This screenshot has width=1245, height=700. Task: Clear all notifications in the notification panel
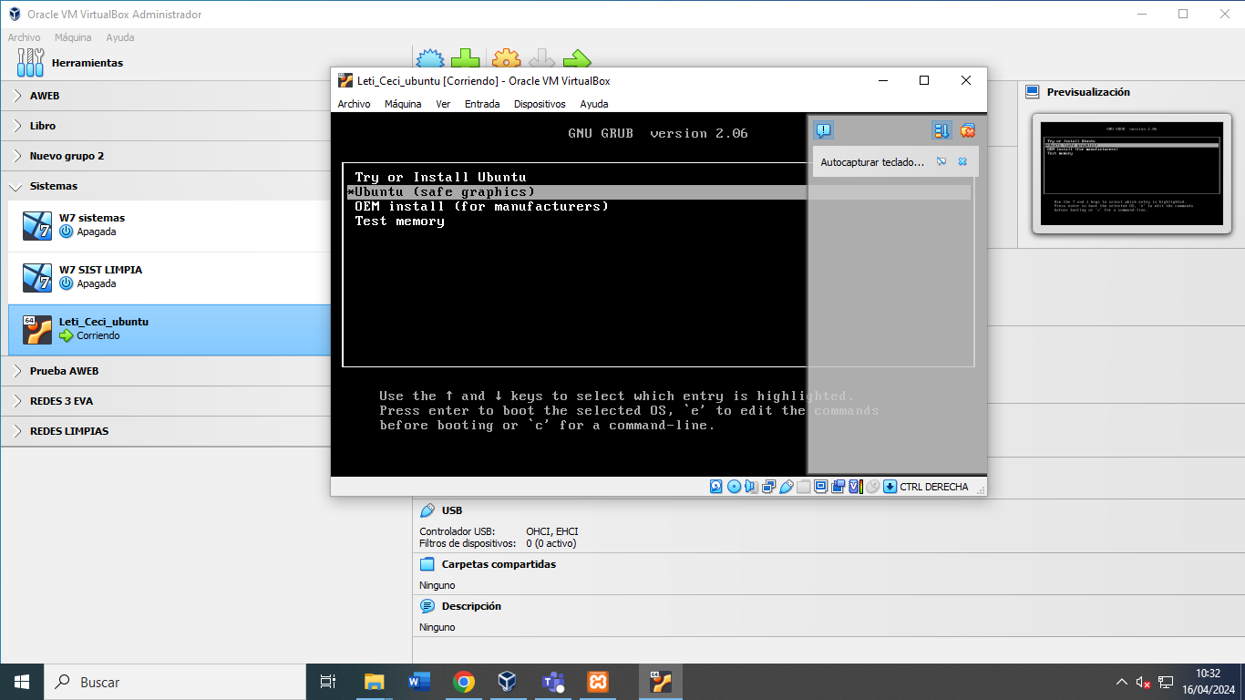[968, 130]
